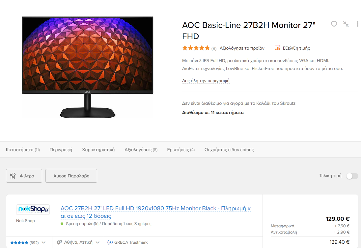Click the compare arrows icon near title

346,24
